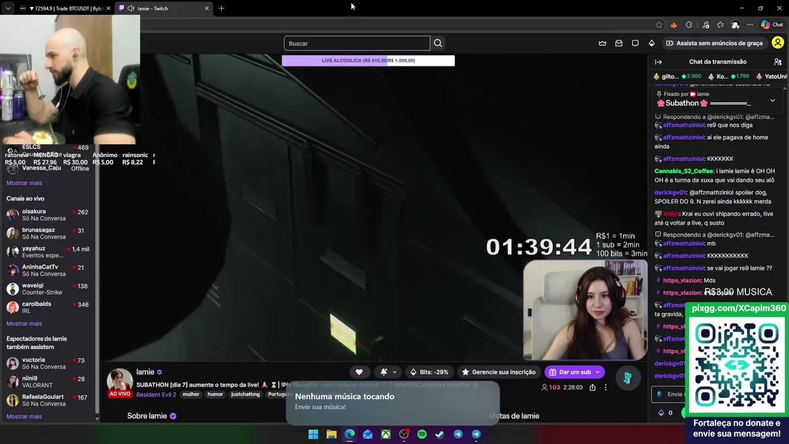The image size is (789, 444).
Task: Select the lamie - Twitch tab
Action: (x=163, y=8)
